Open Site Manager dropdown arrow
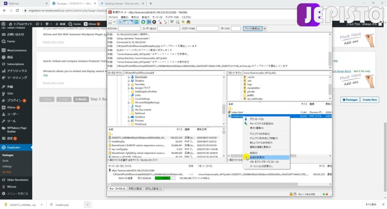 114,22
